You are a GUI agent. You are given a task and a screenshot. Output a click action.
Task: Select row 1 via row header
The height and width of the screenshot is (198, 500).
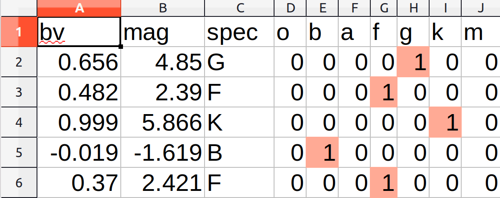[18, 32]
